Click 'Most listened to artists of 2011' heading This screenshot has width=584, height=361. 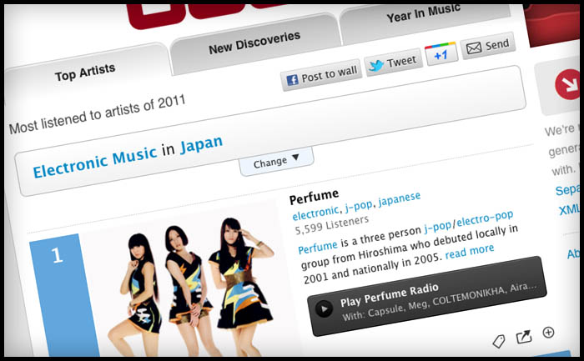pos(98,114)
